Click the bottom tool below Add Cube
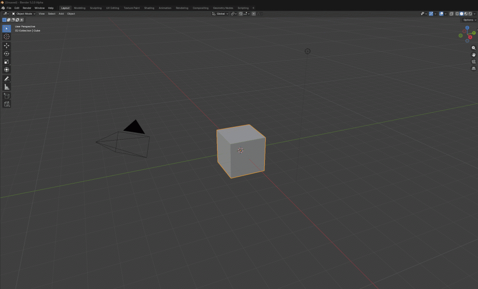This screenshot has height=289, width=478. pos(6,104)
